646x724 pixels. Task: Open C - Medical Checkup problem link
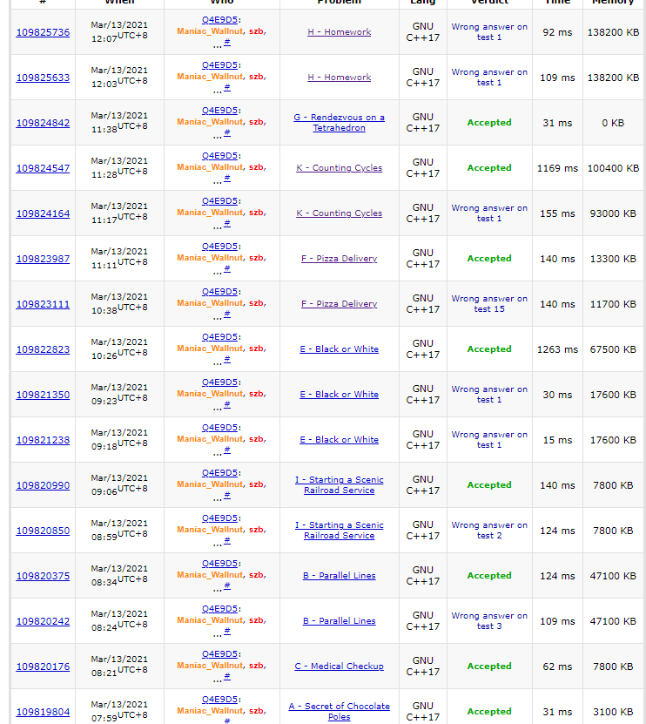click(339, 666)
